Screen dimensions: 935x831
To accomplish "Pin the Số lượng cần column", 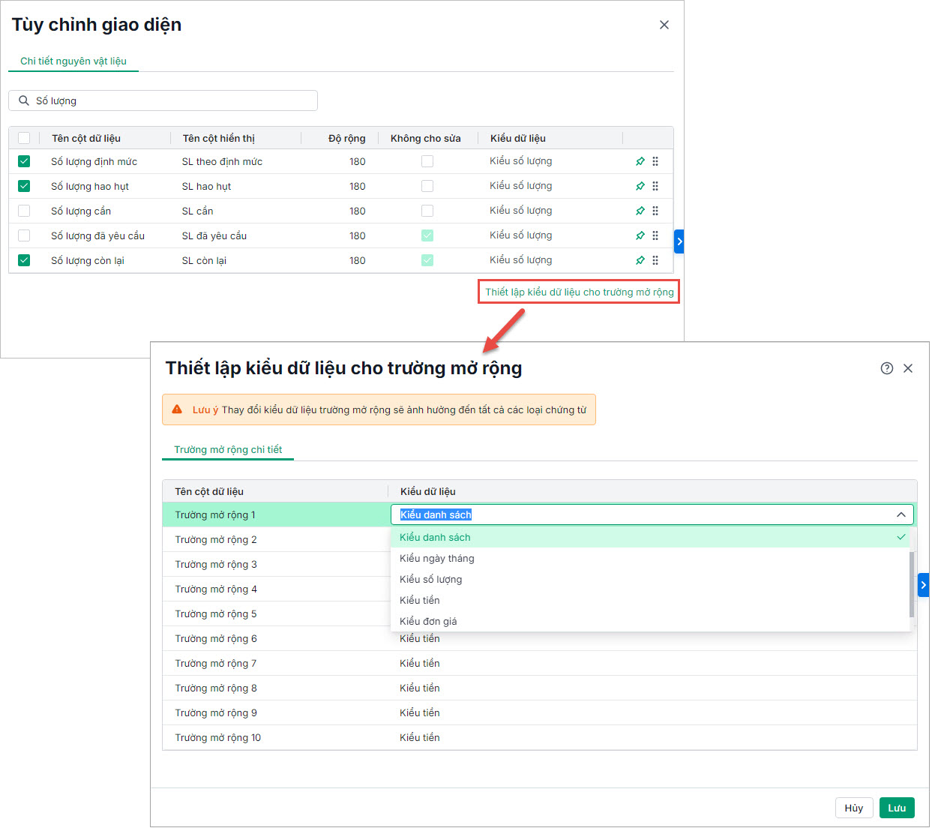I will coord(640,211).
